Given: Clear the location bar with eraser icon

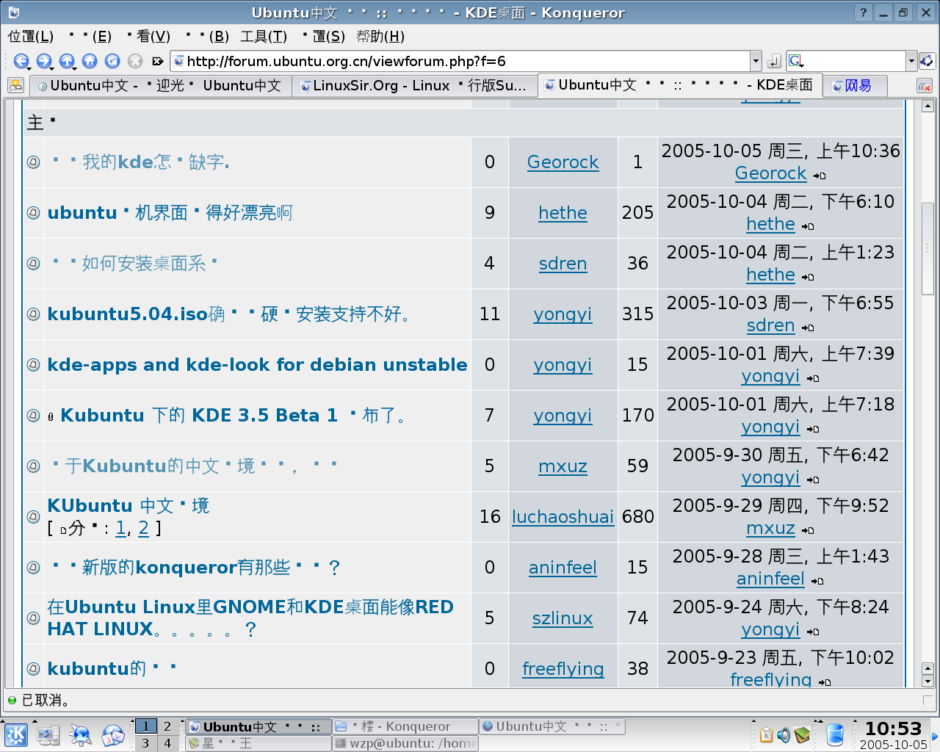Looking at the screenshot, I should pyautogui.click(x=157, y=61).
